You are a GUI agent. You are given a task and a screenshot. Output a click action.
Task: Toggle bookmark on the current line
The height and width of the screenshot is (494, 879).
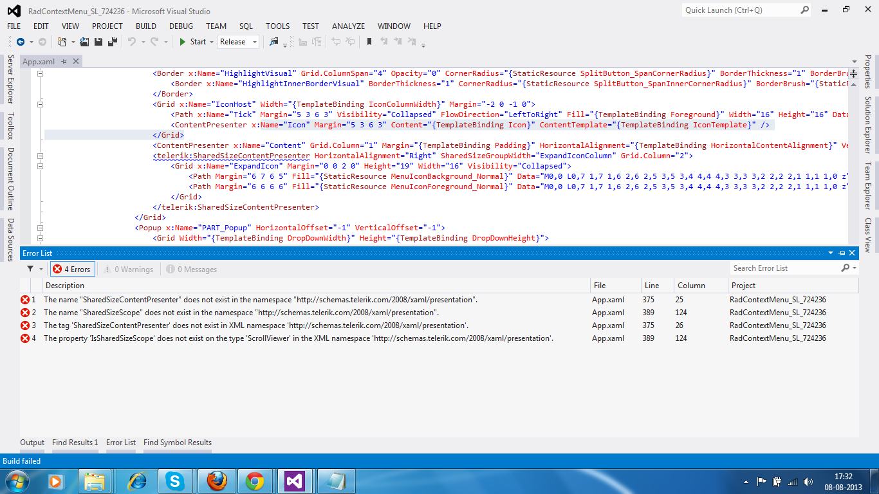pos(369,42)
